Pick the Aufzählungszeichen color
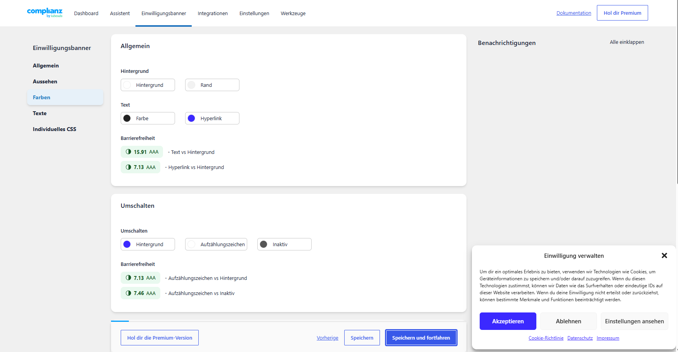 216,244
